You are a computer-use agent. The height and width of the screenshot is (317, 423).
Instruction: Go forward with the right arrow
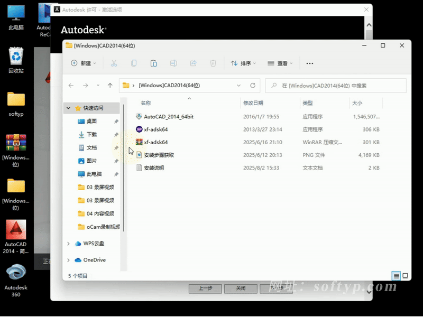pyautogui.click(x=86, y=86)
